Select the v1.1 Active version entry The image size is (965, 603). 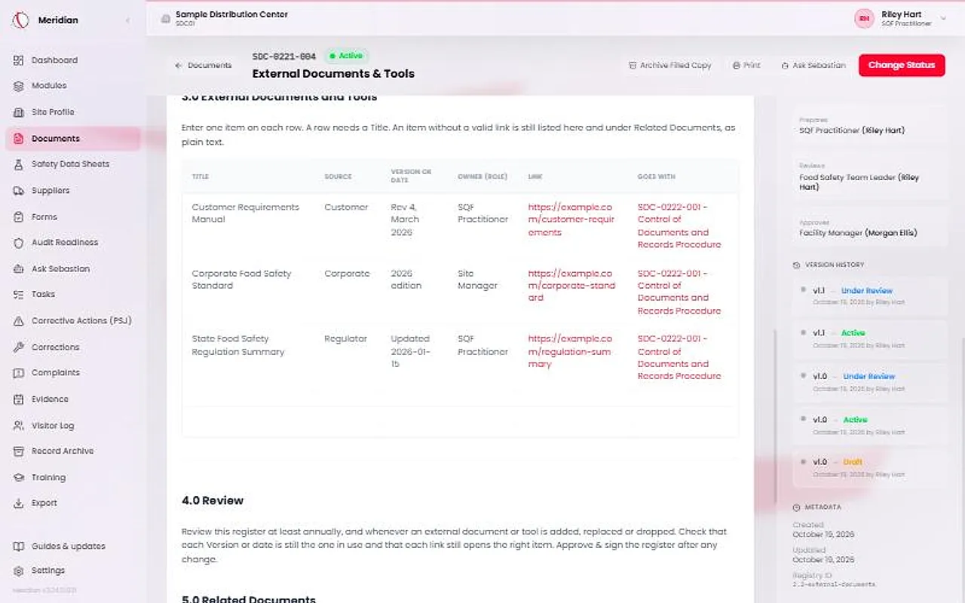(x=869, y=338)
